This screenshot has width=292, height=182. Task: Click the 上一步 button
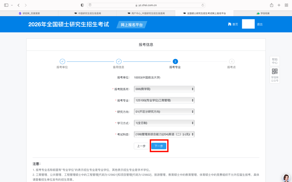click(x=141, y=146)
